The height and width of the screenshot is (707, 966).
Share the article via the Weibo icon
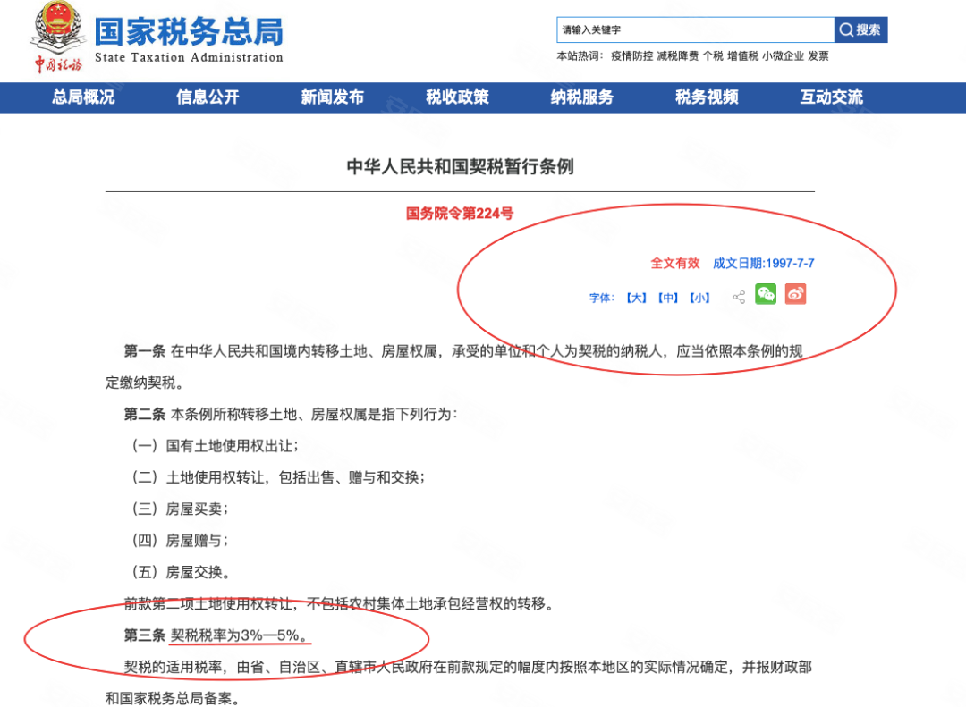pos(795,294)
